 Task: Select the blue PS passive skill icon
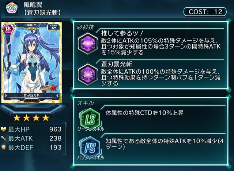tap(90, 148)
